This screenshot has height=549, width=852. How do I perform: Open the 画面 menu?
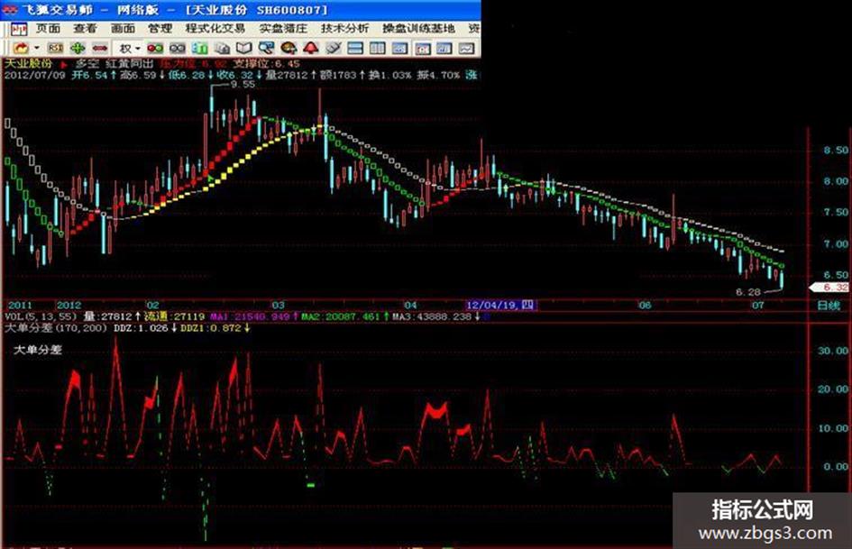[123, 28]
